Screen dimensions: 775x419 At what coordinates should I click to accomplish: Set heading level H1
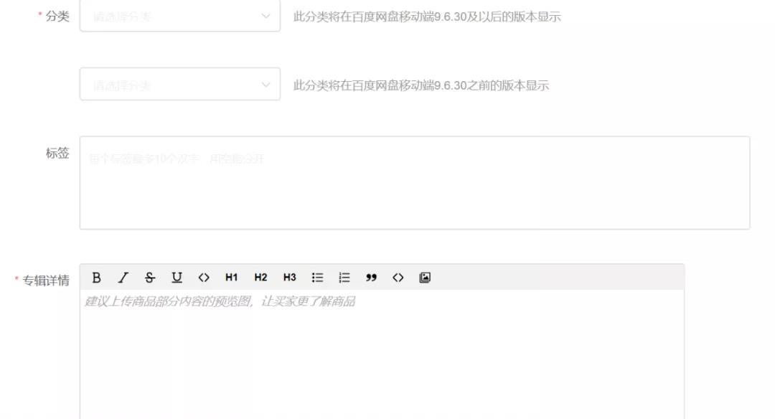[231, 278]
